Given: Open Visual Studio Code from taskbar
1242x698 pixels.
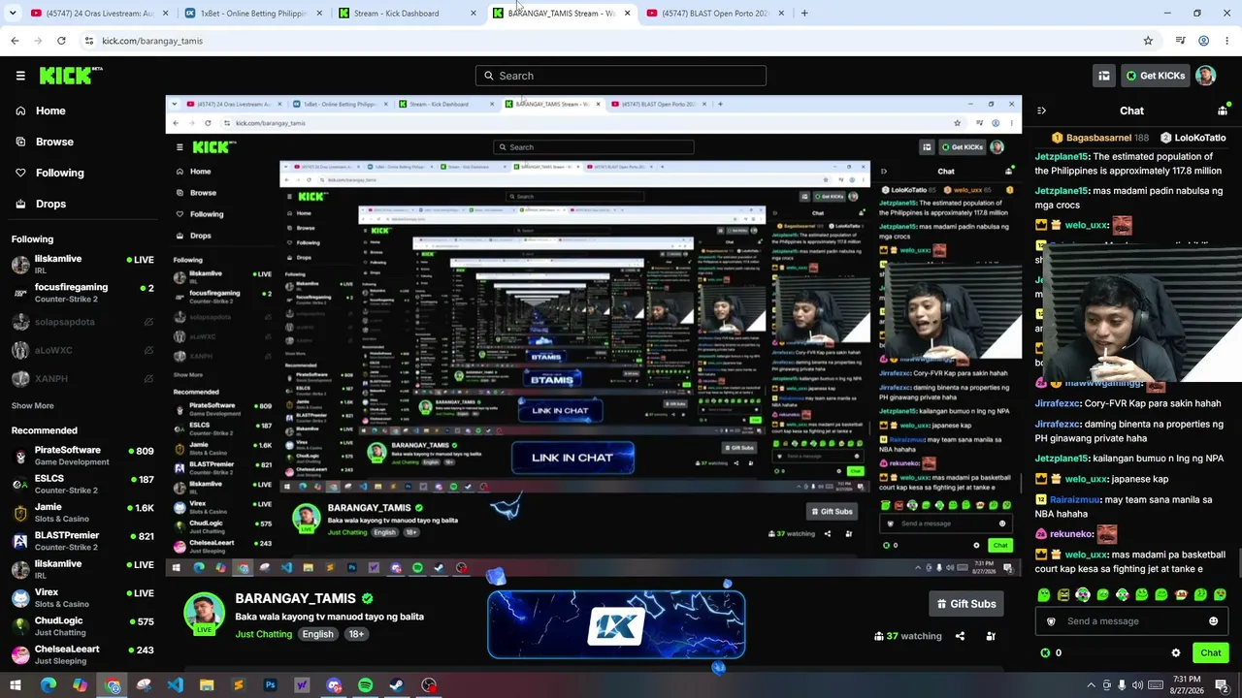Looking at the screenshot, I should coord(175,685).
